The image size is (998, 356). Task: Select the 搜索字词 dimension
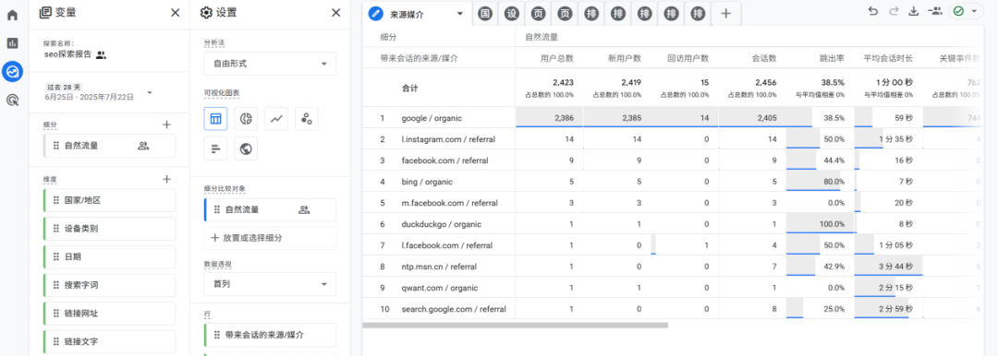(109, 285)
